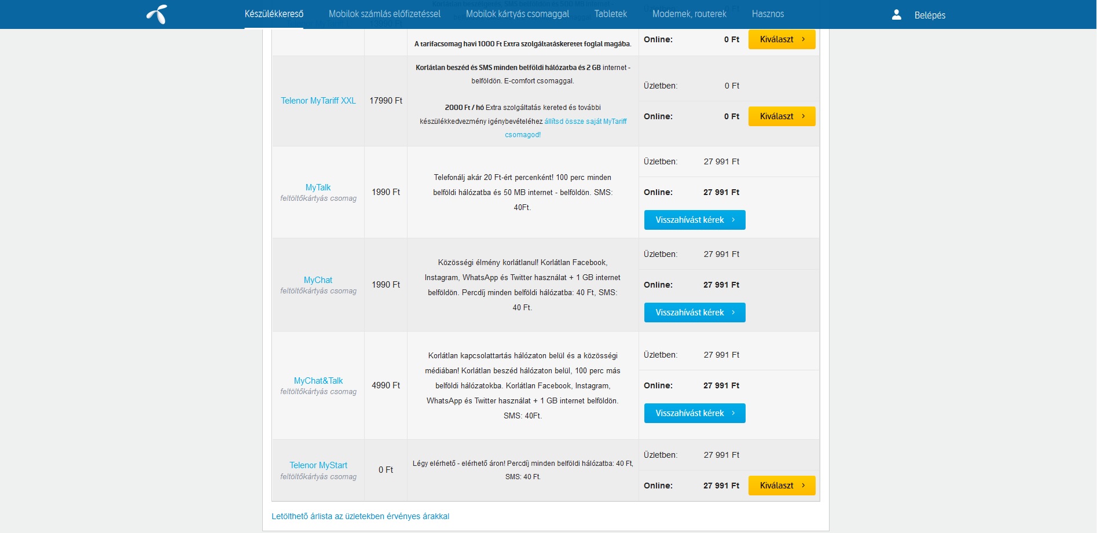The image size is (1097, 533).
Task: Open Mobilok számlás előfizetéssel menu
Action: [384, 14]
